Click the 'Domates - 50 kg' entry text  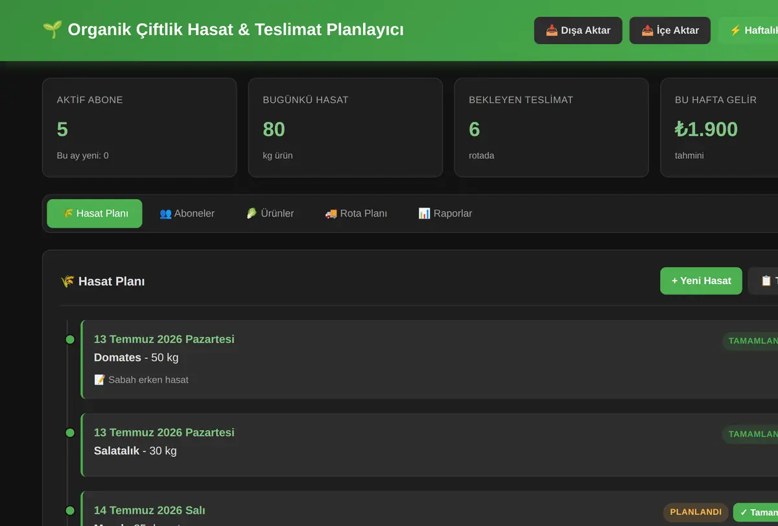[136, 357]
